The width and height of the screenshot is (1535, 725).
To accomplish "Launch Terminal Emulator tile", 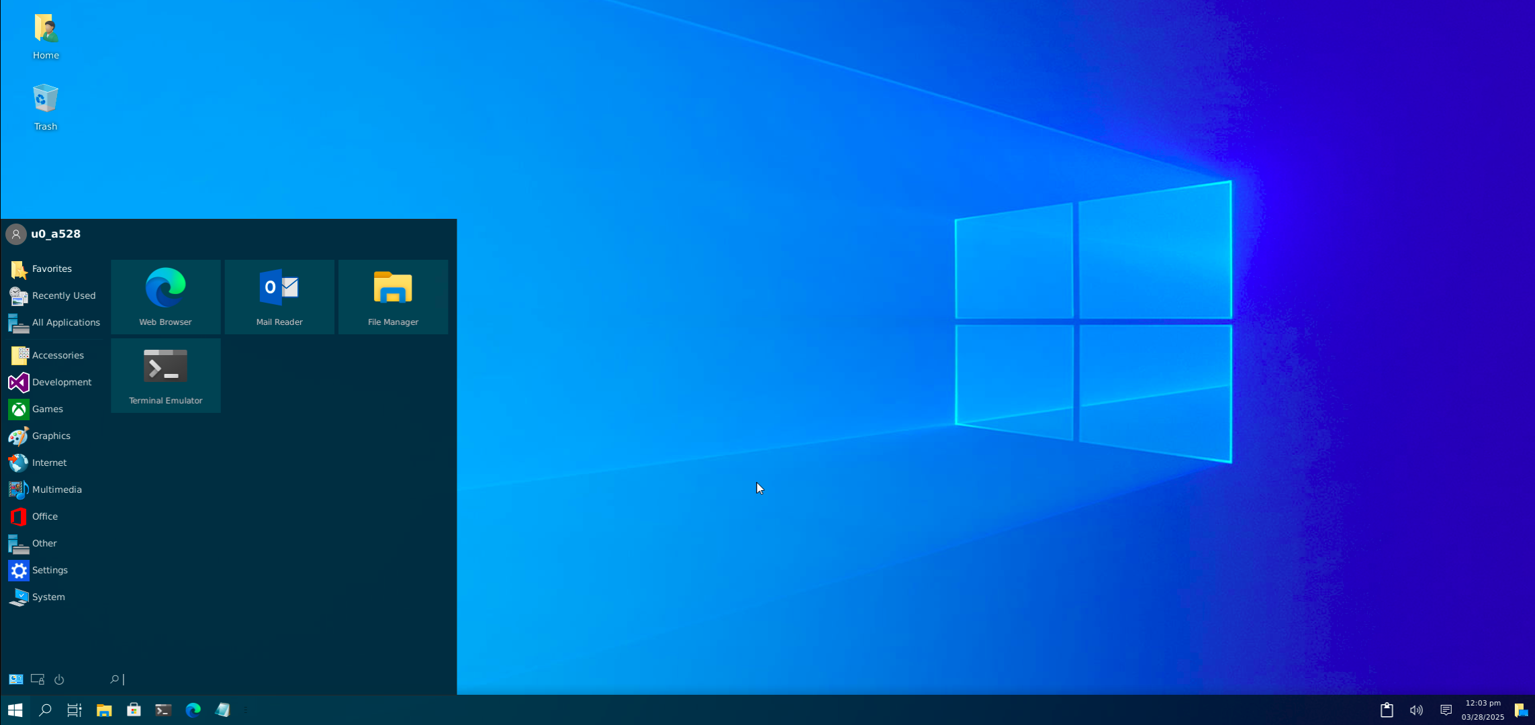I will pos(165,375).
